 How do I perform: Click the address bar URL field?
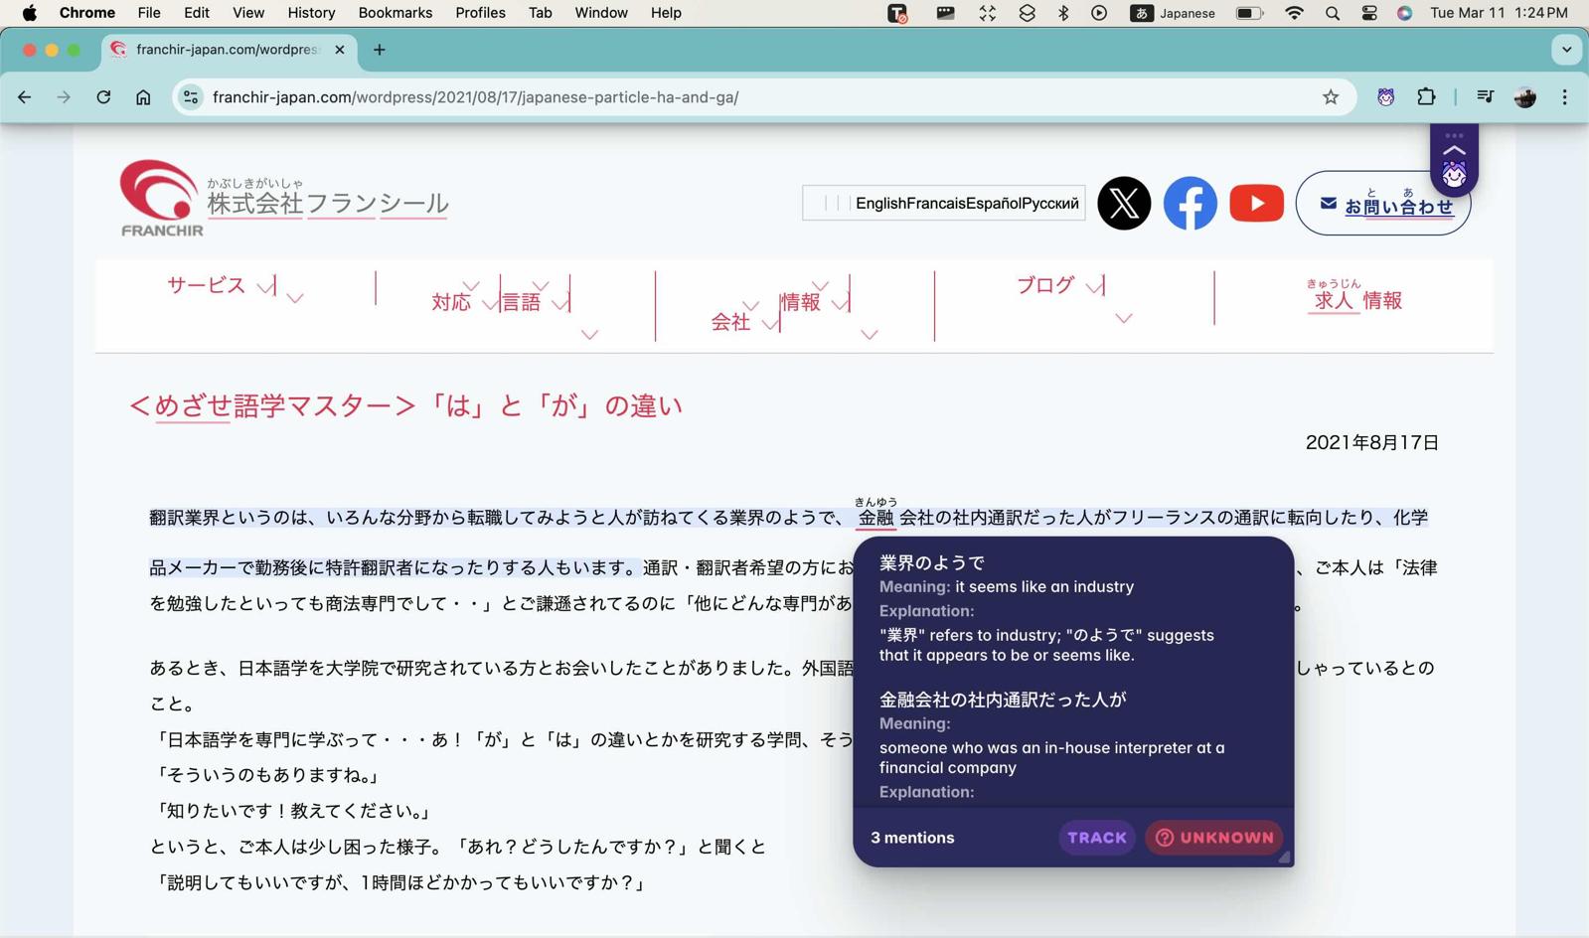(765, 96)
